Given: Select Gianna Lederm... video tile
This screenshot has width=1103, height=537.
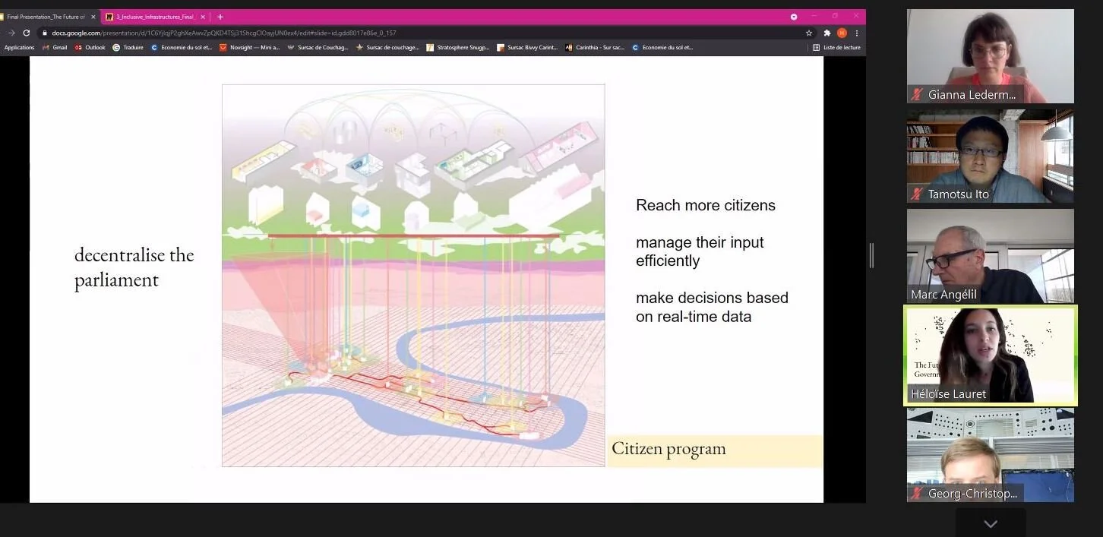Looking at the screenshot, I should [991, 56].
